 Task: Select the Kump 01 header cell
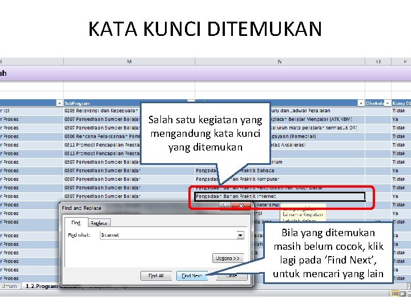[x=401, y=103]
